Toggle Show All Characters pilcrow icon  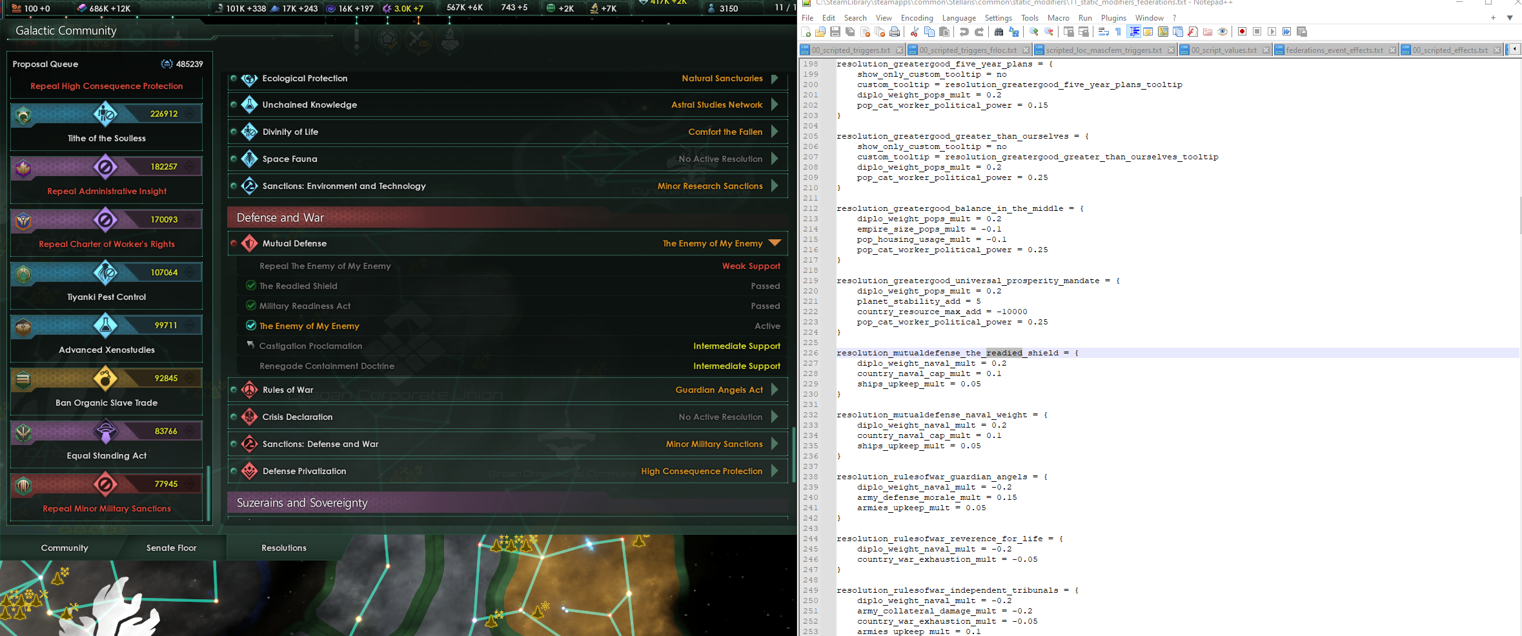click(1119, 32)
